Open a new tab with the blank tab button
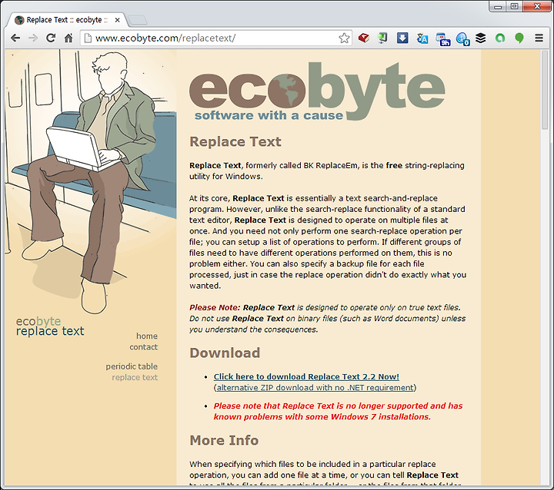The image size is (554, 490). tap(138, 21)
